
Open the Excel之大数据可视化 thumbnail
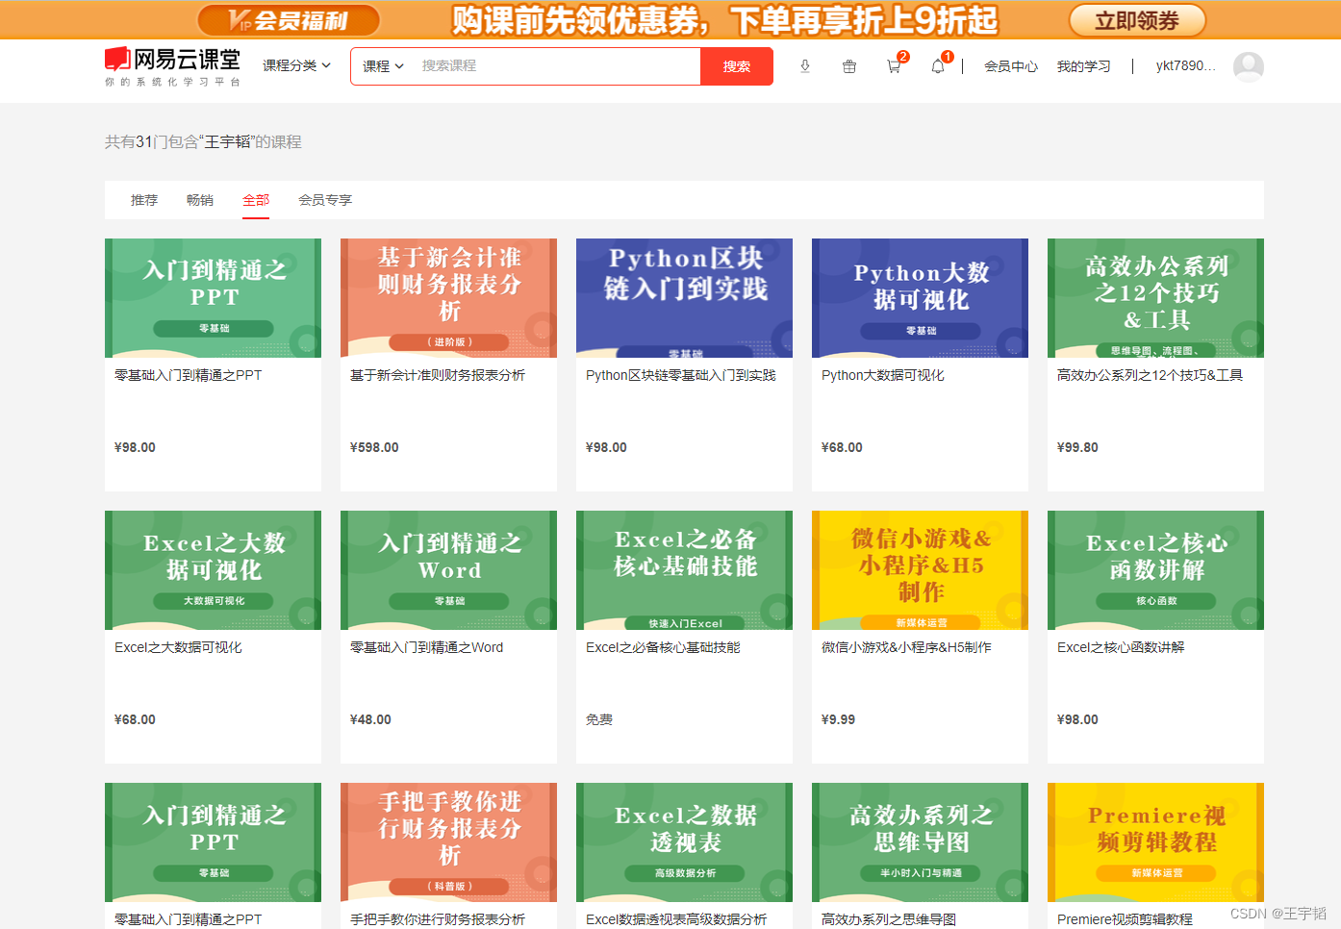pos(213,570)
